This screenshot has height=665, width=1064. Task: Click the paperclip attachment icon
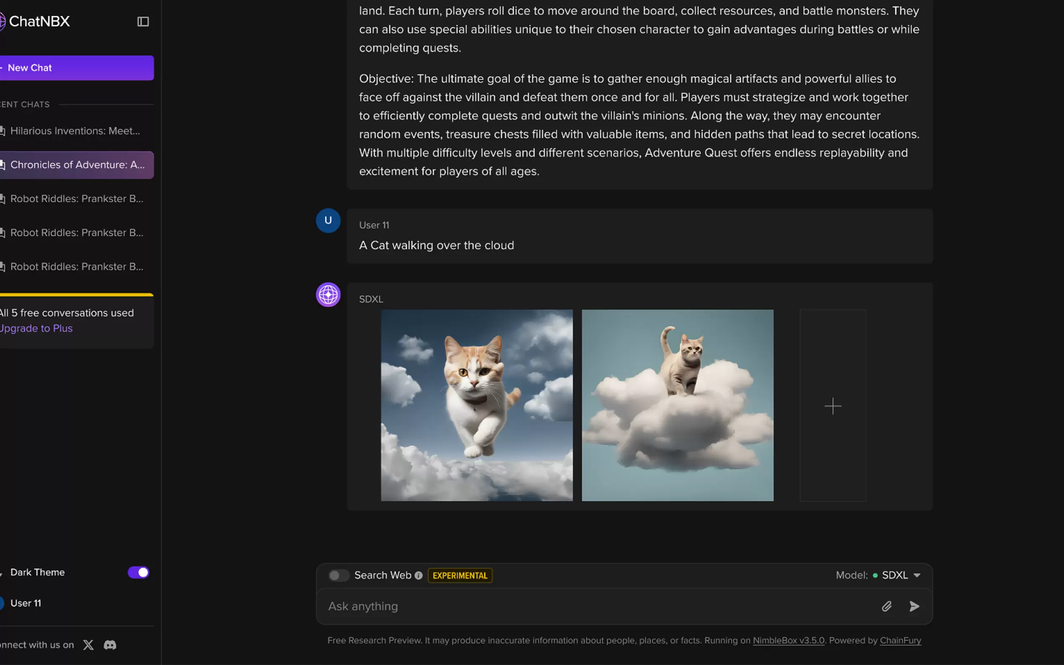click(x=886, y=606)
